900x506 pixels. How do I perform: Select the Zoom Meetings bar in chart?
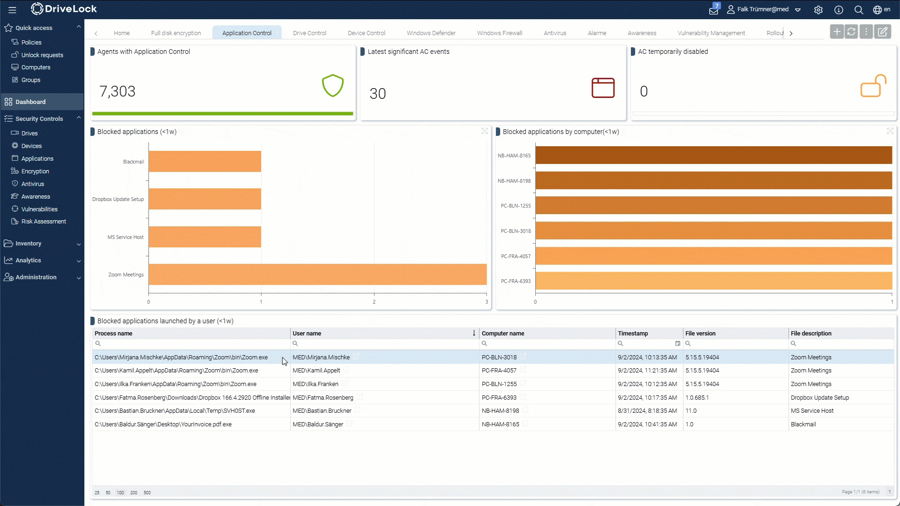(317, 275)
